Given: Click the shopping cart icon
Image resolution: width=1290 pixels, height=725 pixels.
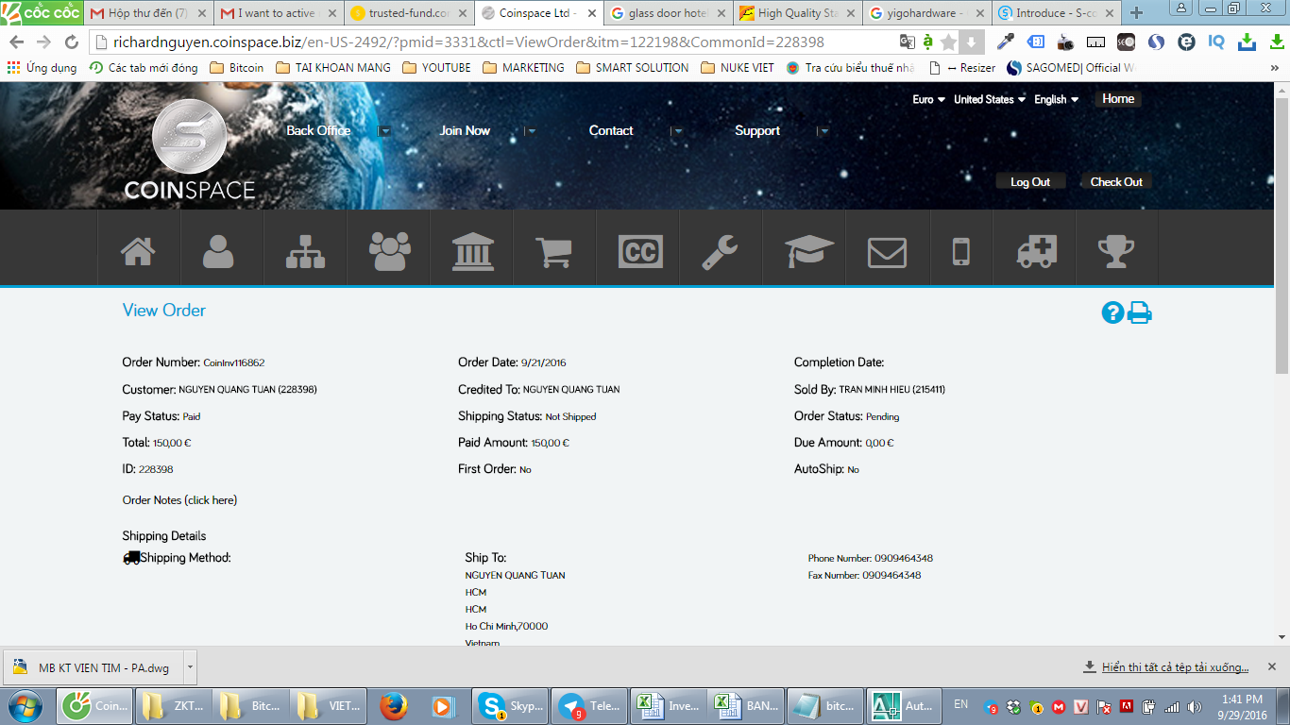Looking at the screenshot, I should click(553, 252).
